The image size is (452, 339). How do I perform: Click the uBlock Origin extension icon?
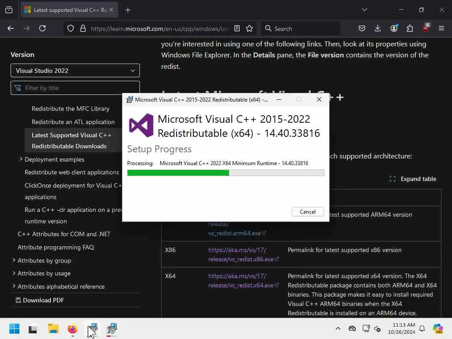tap(426, 28)
